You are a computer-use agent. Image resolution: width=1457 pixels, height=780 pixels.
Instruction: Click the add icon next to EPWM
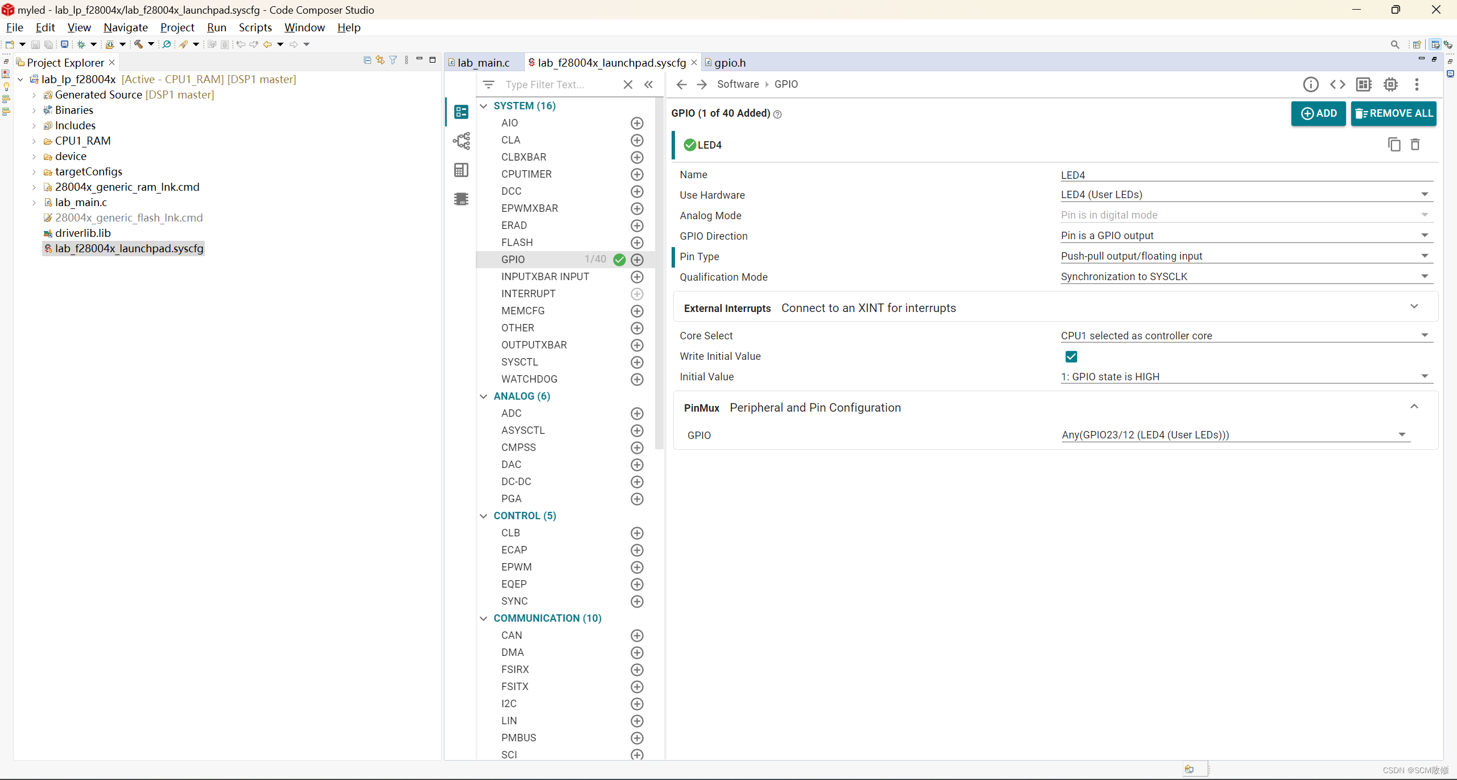[637, 567]
